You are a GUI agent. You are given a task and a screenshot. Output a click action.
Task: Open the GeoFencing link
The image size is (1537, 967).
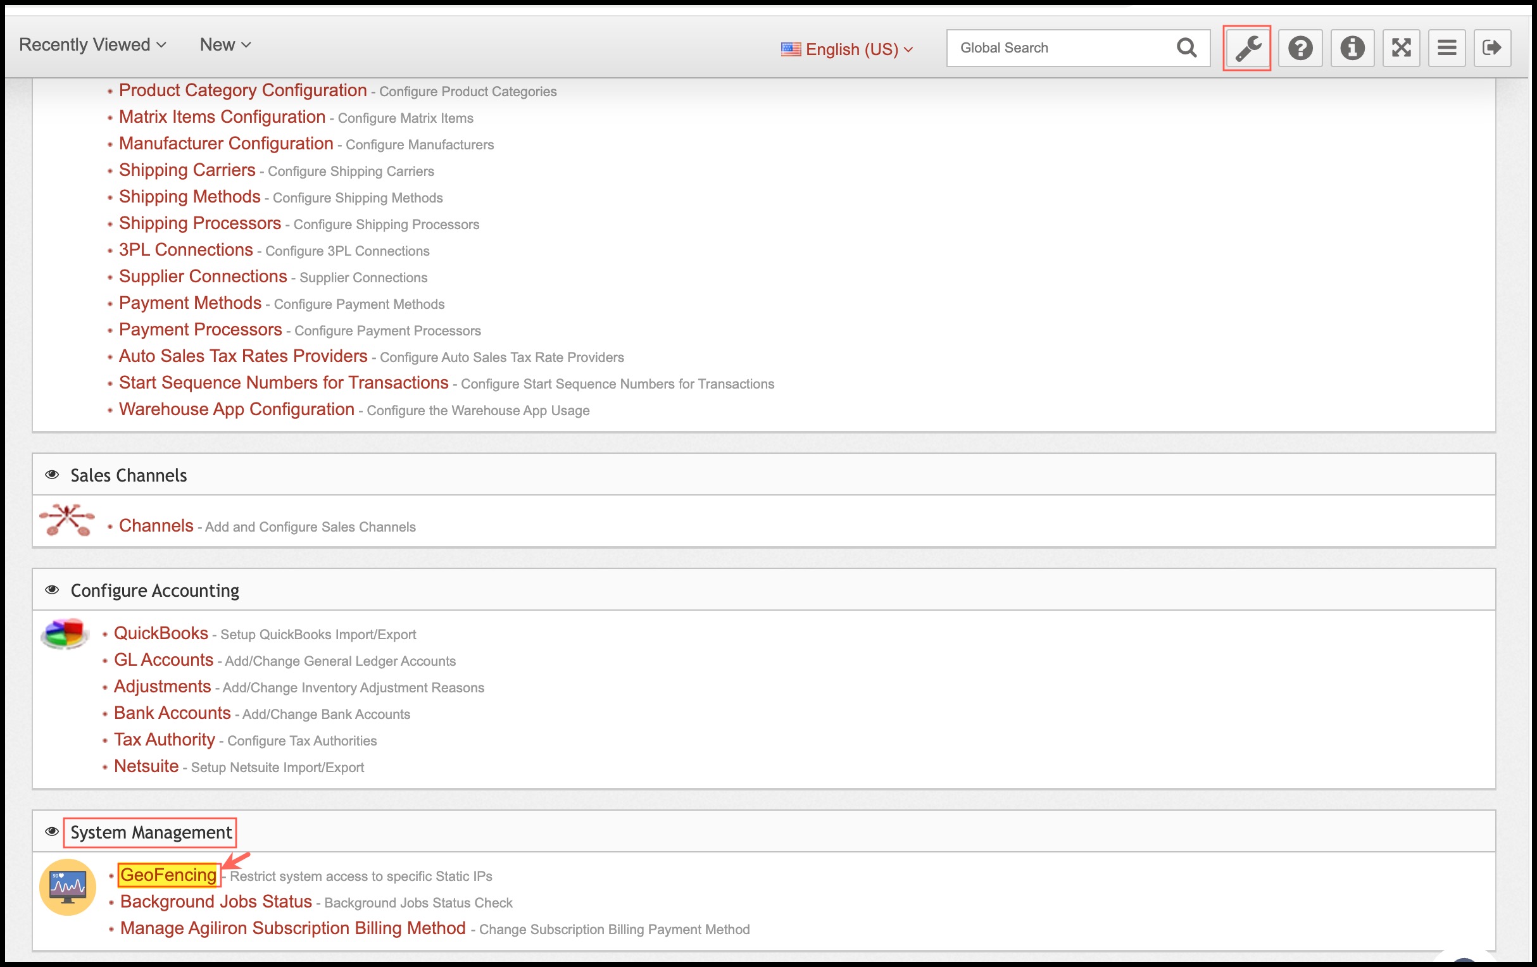tap(168, 875)
